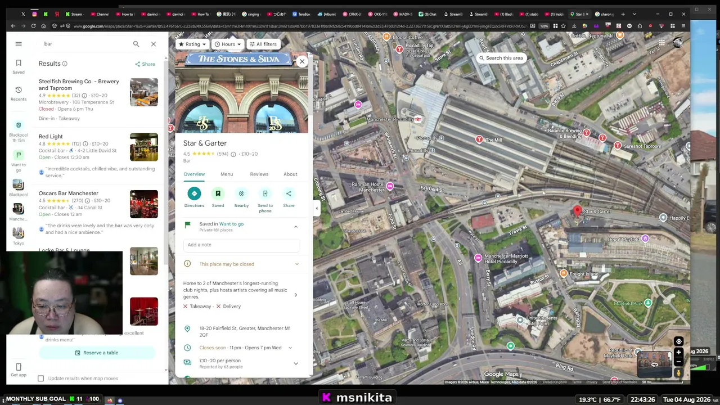Go to the browser home page
Image resolution: width=720 pixels, height=405 pixels.
tap(43, 26)
